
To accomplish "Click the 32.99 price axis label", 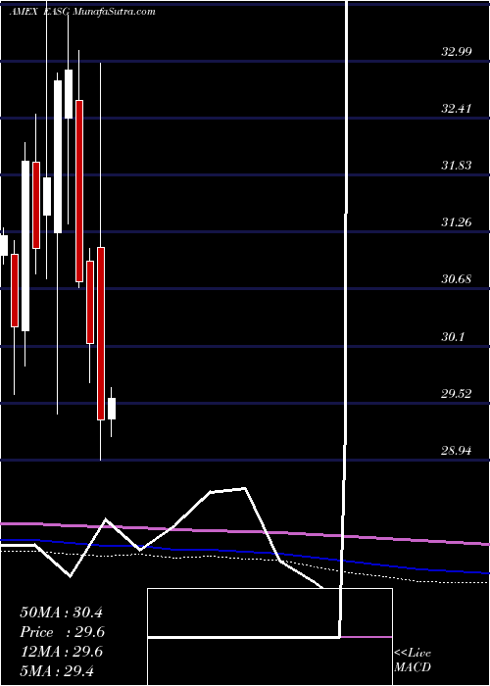I will [x=457, y=52].
